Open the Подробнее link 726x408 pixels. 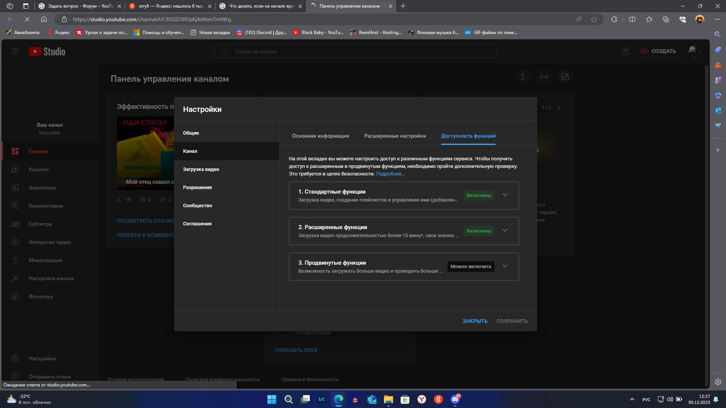tap(390, 174)
